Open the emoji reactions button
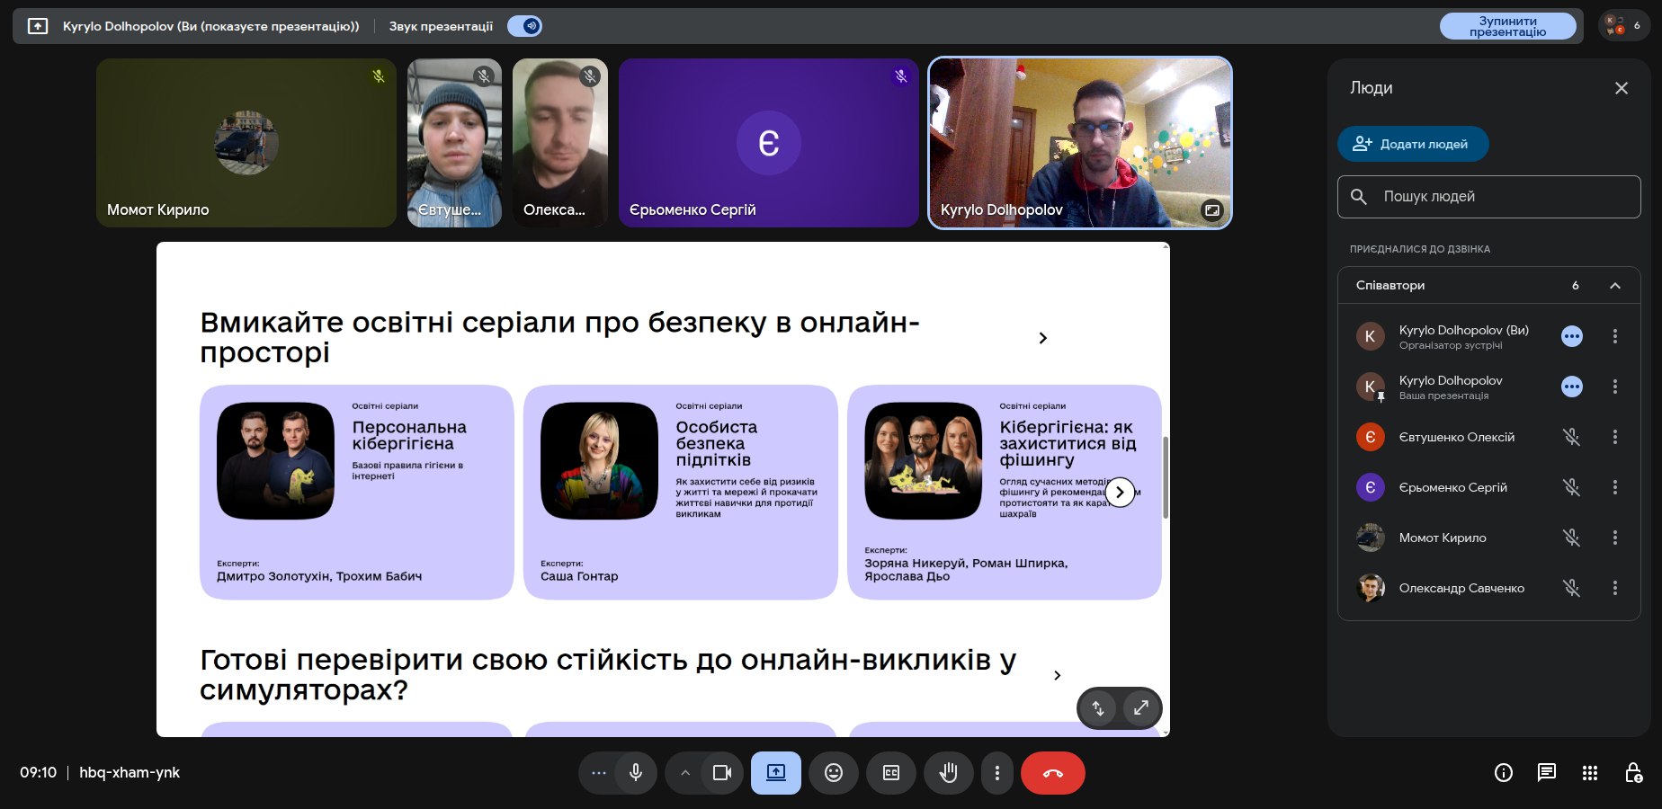The width and height of the screenshot is (1662, 809). point(834,773)
